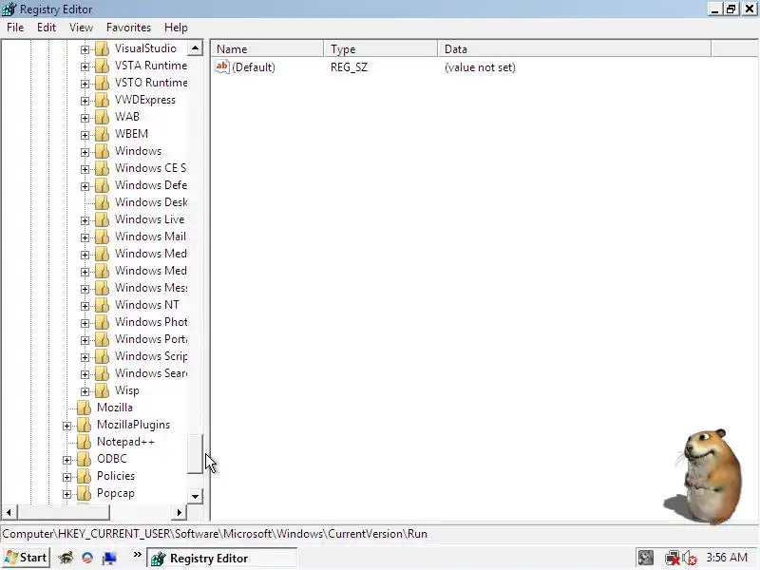Select the REG_SZ type cell
Viewport: 760px width, 570px height.
349,67
